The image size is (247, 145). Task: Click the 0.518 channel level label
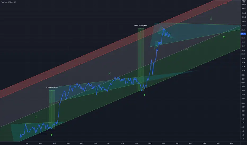pos(186,49)
